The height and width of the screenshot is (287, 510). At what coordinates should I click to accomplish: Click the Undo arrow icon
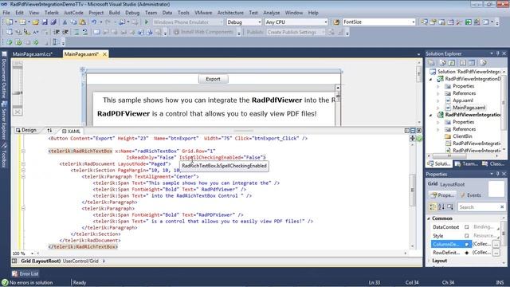tap(94, 22)
